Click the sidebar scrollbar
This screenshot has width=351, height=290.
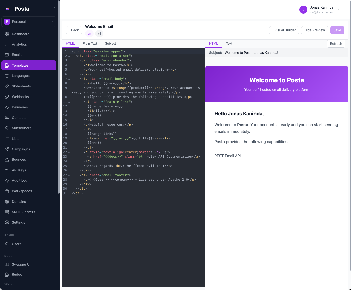coord(59,97)
